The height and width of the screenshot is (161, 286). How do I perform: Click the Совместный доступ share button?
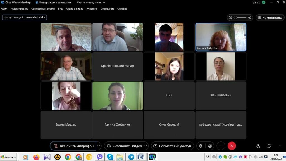tap(172, 146)
